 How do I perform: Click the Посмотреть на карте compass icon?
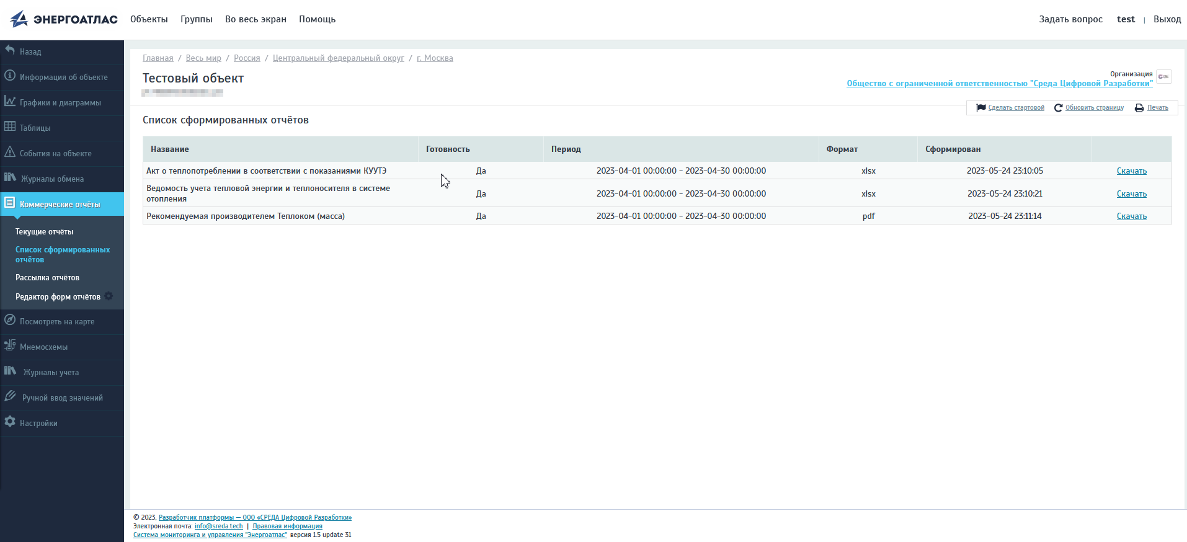coord(10,320)
